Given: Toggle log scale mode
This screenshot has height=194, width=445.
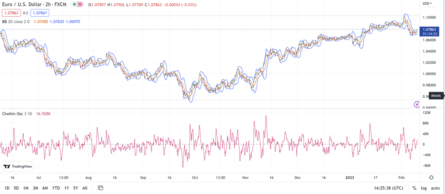Looking at the screenshot, I should click(424, 188).
